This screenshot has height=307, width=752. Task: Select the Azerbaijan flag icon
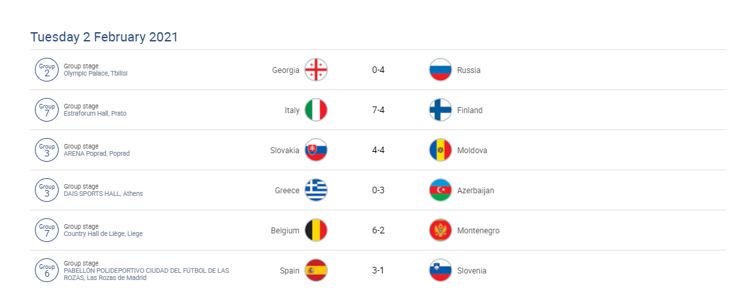click(441, 190)
